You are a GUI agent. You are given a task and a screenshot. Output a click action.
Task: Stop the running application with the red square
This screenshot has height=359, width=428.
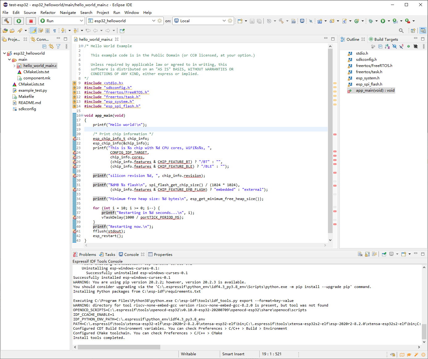[x=31, y=21]
